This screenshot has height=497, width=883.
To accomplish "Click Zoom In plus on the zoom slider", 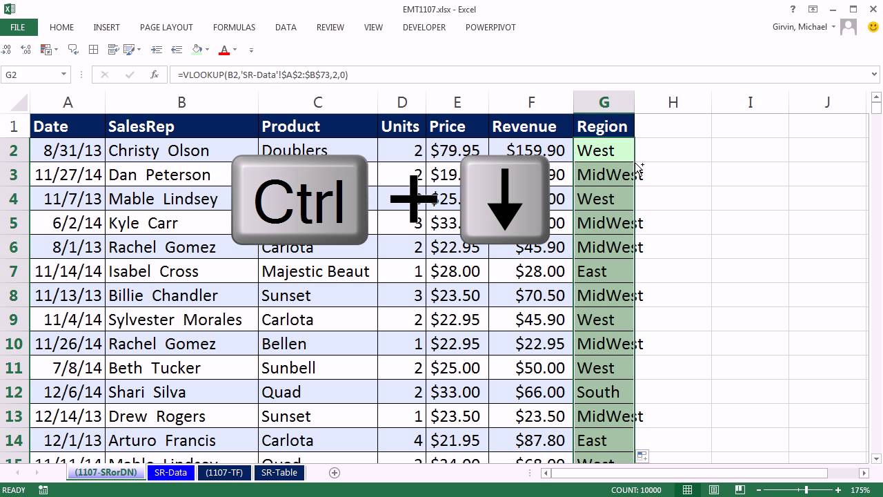I will pos(837,489).
